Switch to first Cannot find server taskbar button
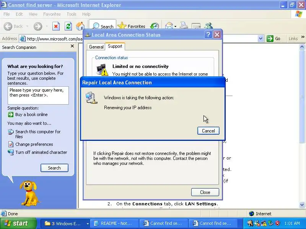 point(164,223)
